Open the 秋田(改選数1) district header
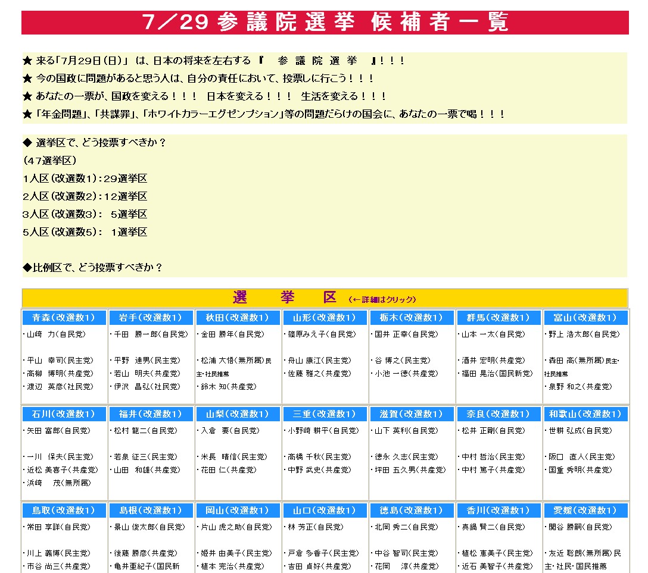Image resolution: width=648 pixels, height=573 pixels. tap(237, 318)
